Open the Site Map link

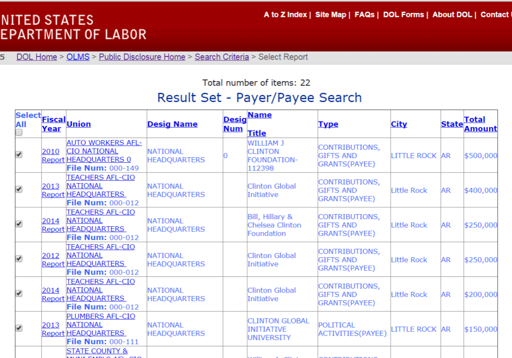(x=330, y=15)
